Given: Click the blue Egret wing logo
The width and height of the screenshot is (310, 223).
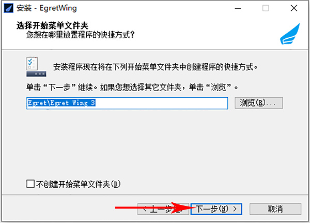Looking at the screenshot, I should coord(290,34).
